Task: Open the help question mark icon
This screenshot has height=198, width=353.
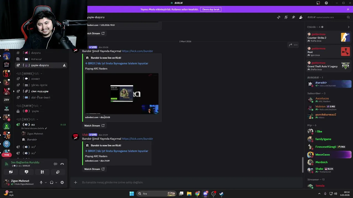Action: [326, 3]
